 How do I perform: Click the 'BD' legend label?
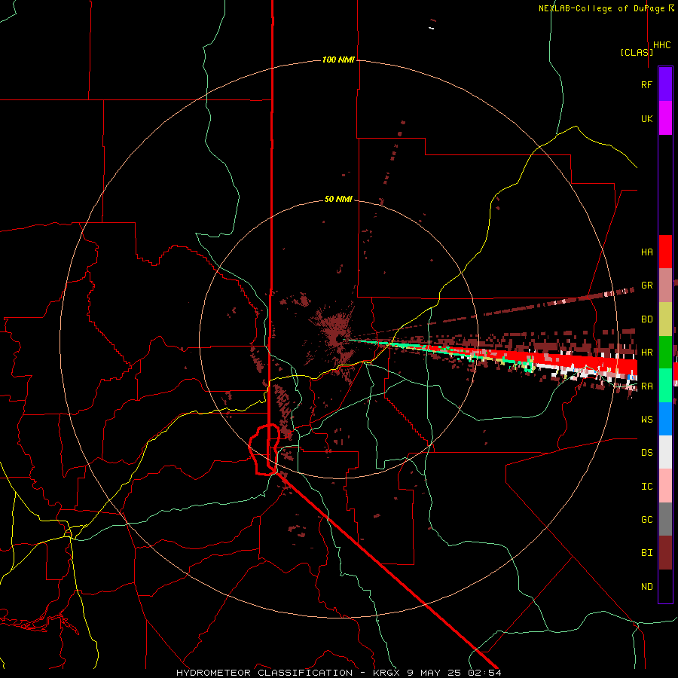(x=646, y=319)
